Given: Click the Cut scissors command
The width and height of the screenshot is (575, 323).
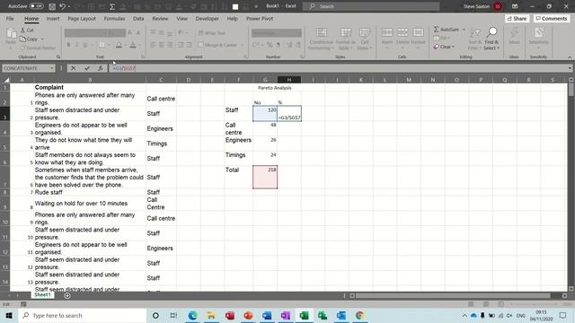Looking at the screenshot, I should point(28,30).
